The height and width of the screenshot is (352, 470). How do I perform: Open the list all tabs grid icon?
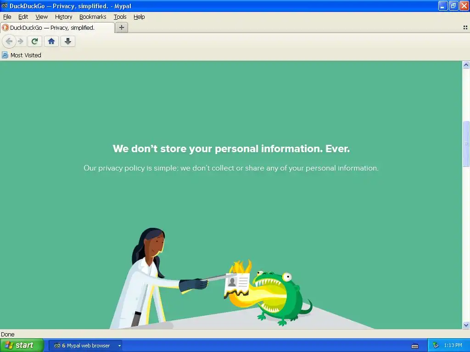click(465, 27)
